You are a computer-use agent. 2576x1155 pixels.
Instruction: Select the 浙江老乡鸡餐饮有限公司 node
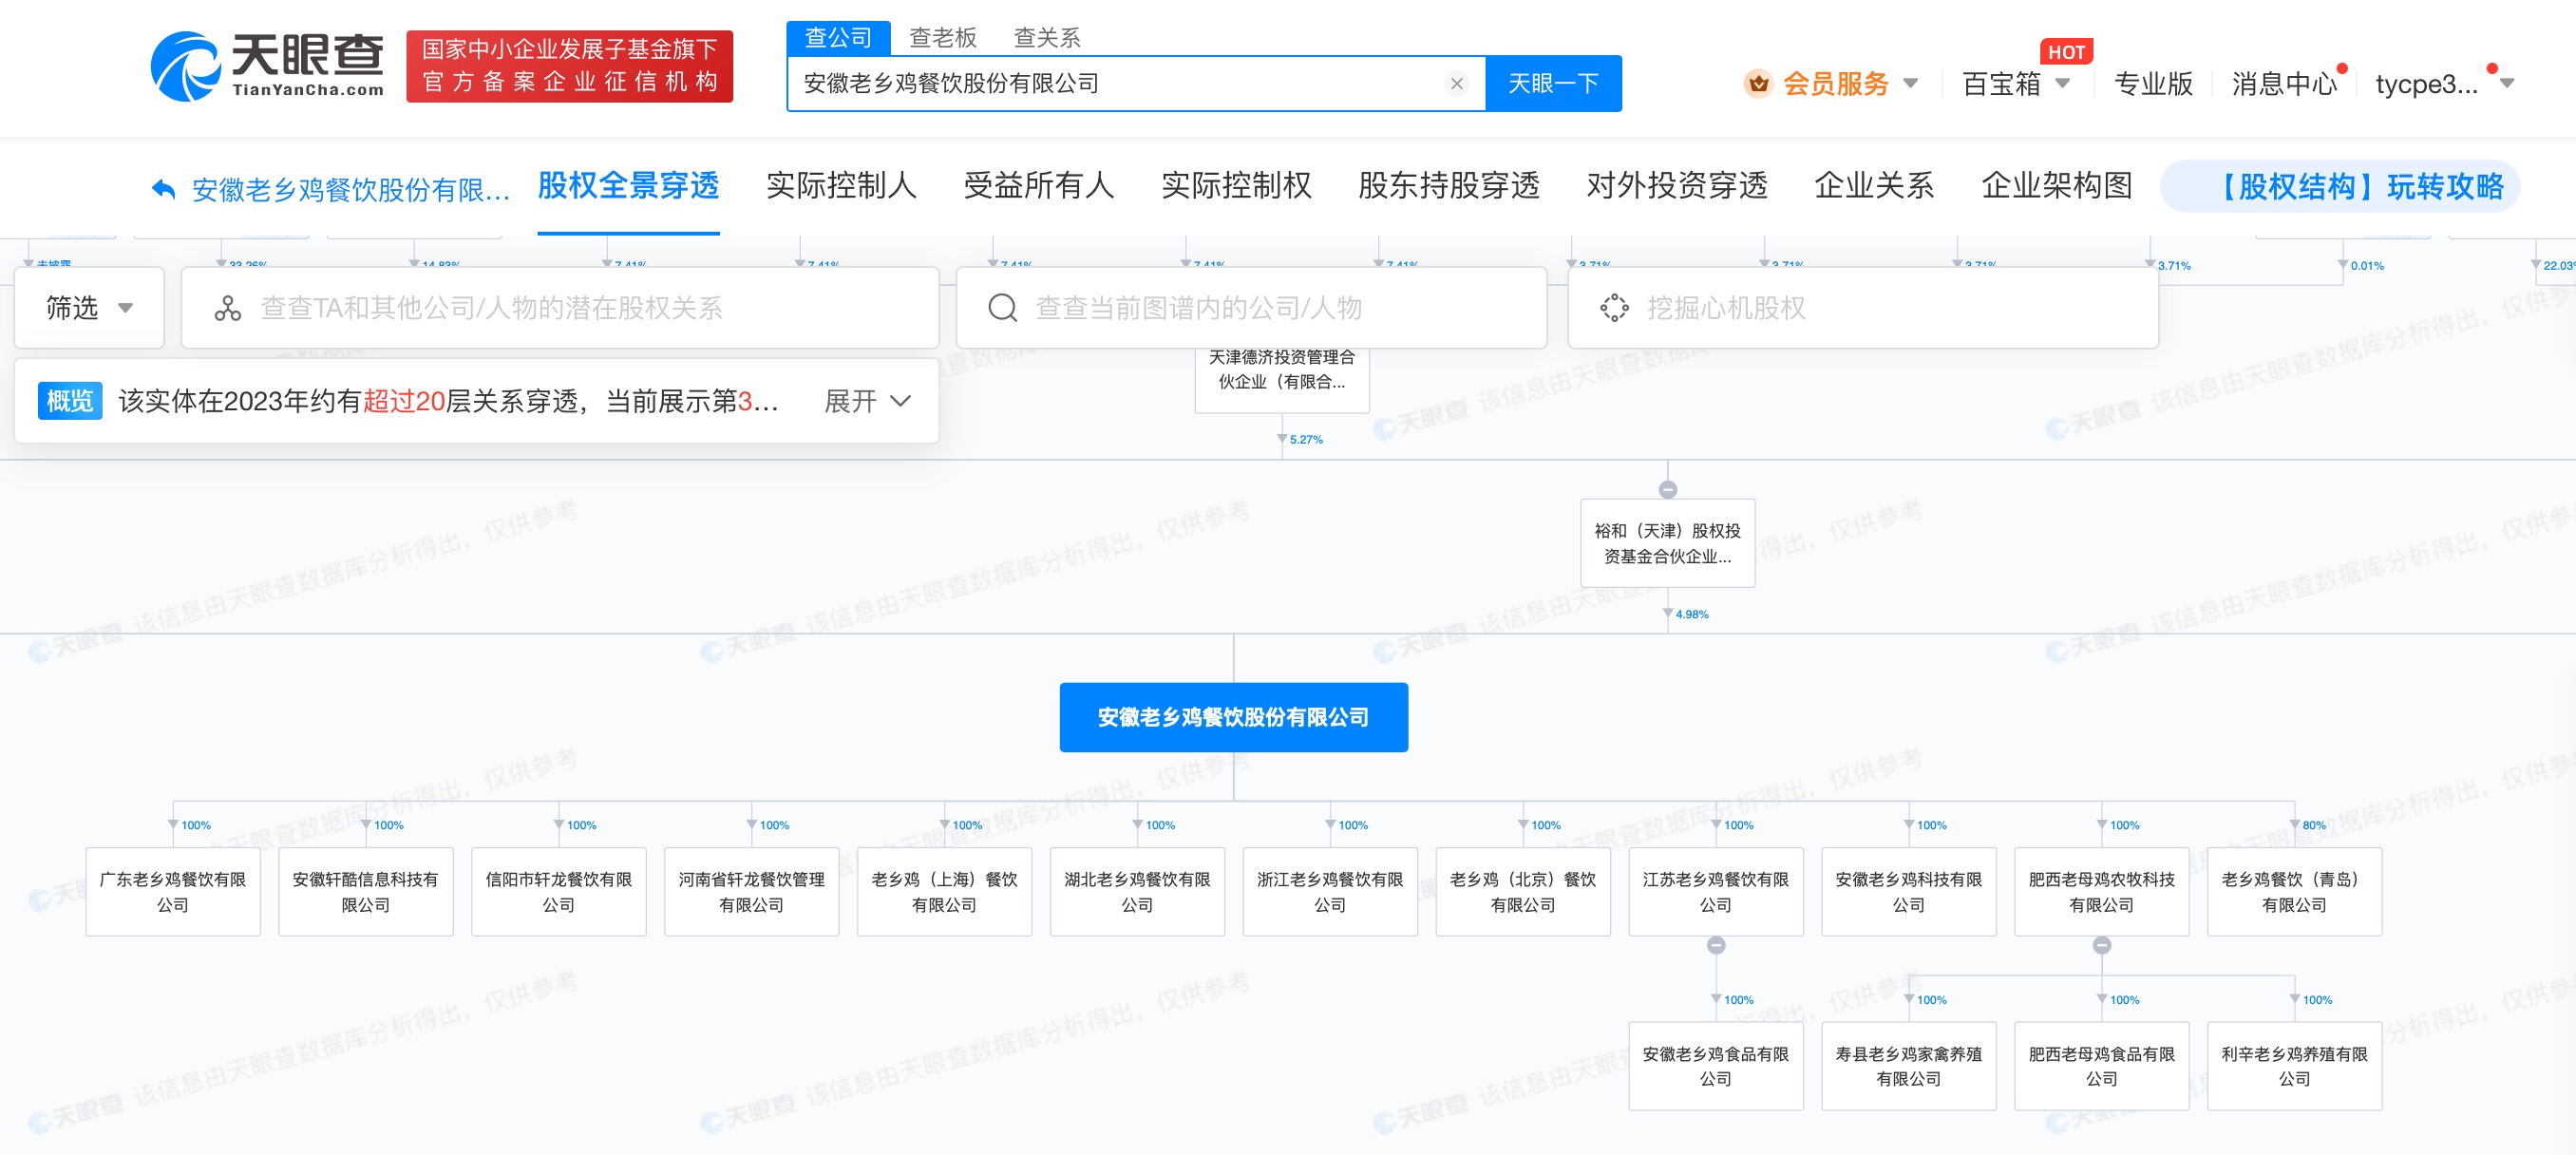coord(1331,892)
